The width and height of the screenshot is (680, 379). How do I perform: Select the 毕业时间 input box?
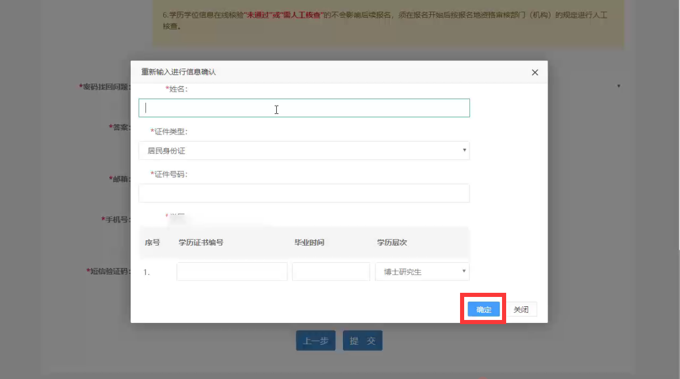tap(331, 272)
